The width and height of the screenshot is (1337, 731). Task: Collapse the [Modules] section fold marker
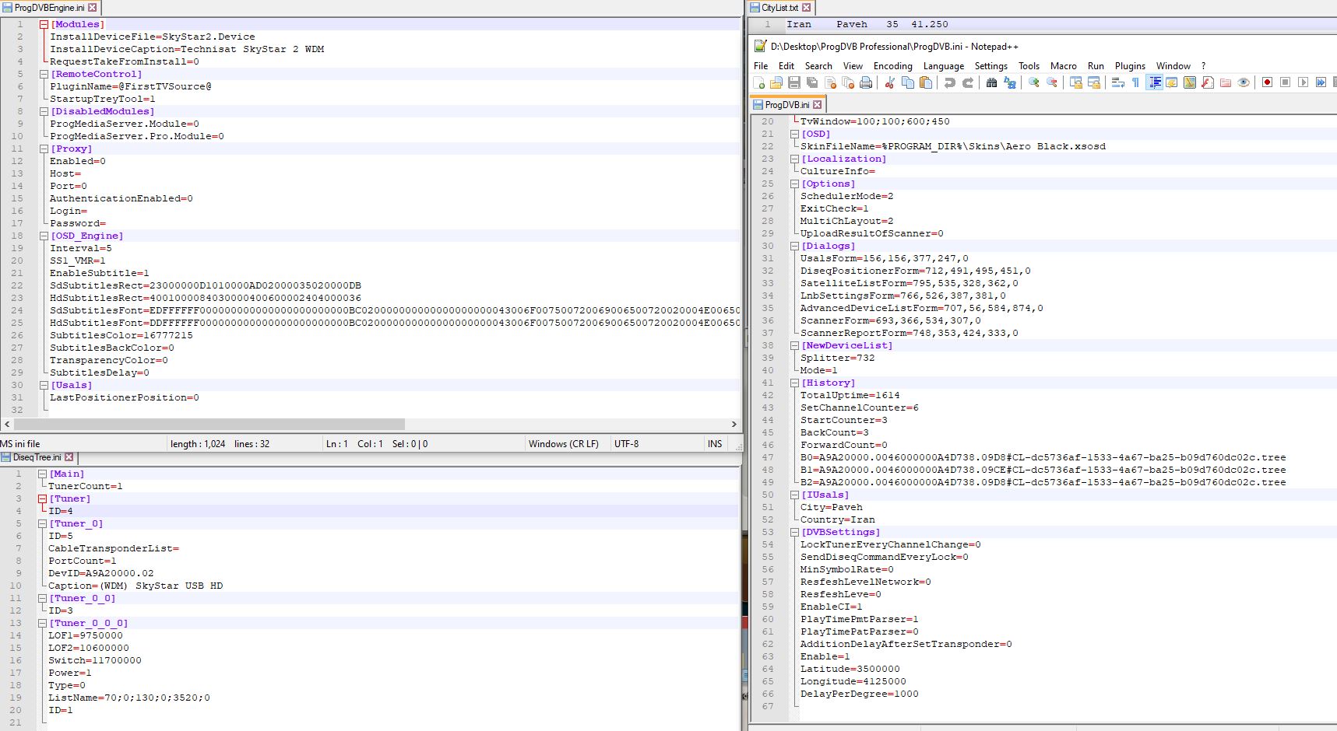(x=44, y=25)
